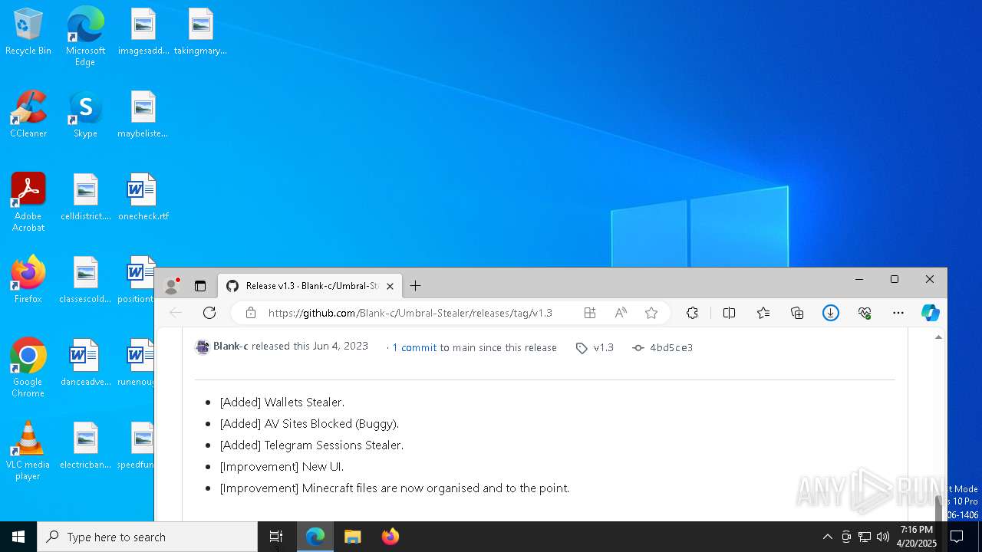Open Microsoft Edge desktop shortcut
The height and width of the screenshot is (552, 982).
(85, 36)
